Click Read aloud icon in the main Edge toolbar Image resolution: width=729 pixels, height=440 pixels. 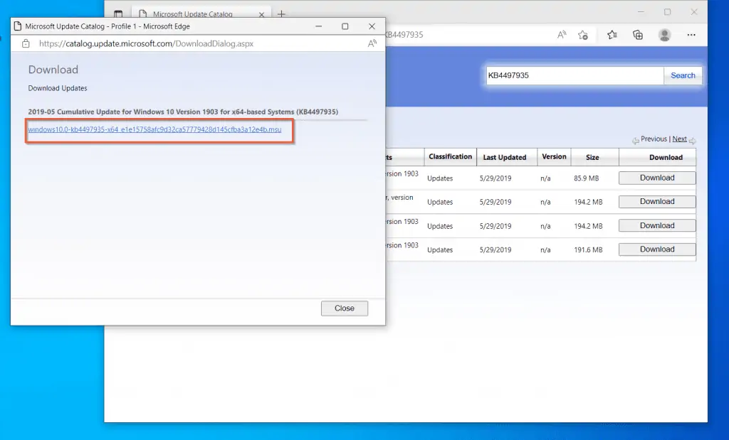[x=562, y=35]
